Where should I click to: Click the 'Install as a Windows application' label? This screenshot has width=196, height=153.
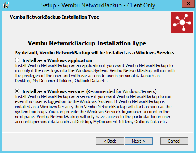[57, 60]
